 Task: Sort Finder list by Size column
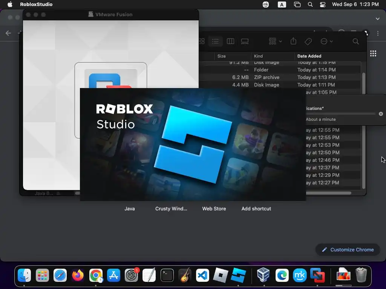[233, 56]
